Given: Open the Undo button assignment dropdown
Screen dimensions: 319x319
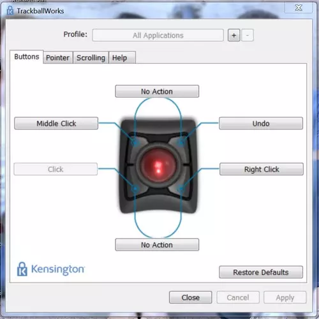Looking at the screenshot, I should (x=261, y=123).
